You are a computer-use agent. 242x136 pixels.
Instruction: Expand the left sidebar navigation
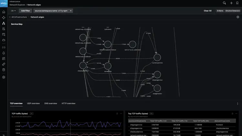[4, 135]
